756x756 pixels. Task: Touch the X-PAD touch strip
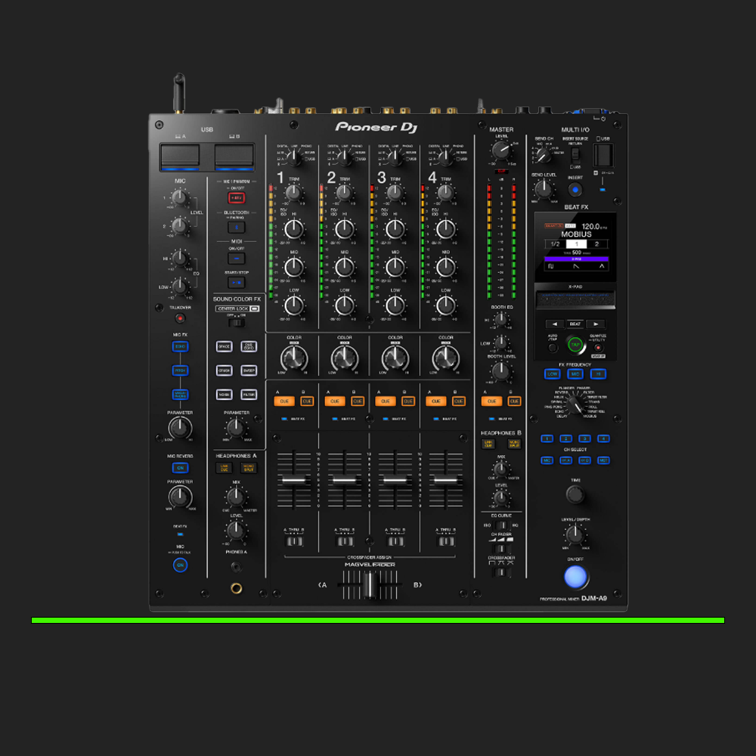point(575,299)
